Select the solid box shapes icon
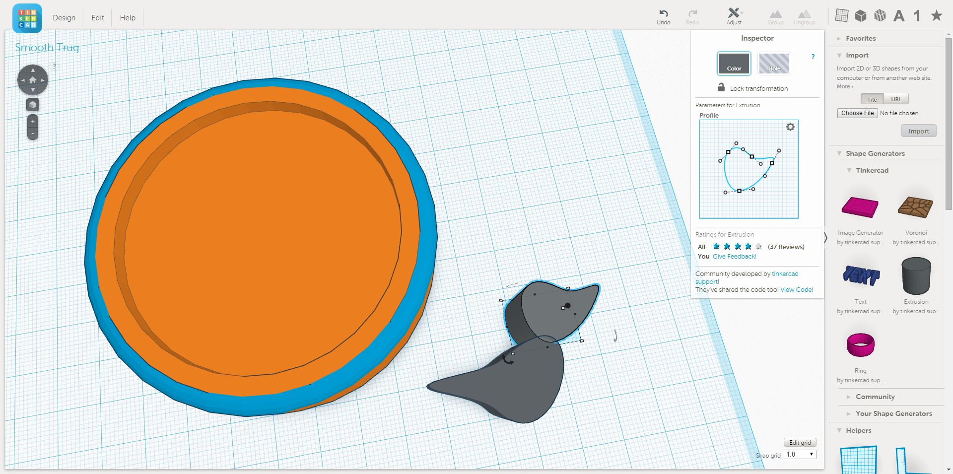Image resolution: width=953 pixels, height=474 pixels. 861,16
